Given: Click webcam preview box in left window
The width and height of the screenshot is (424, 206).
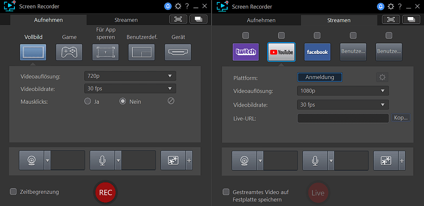Looking at the screenshot, I should [x=67, y=161].
